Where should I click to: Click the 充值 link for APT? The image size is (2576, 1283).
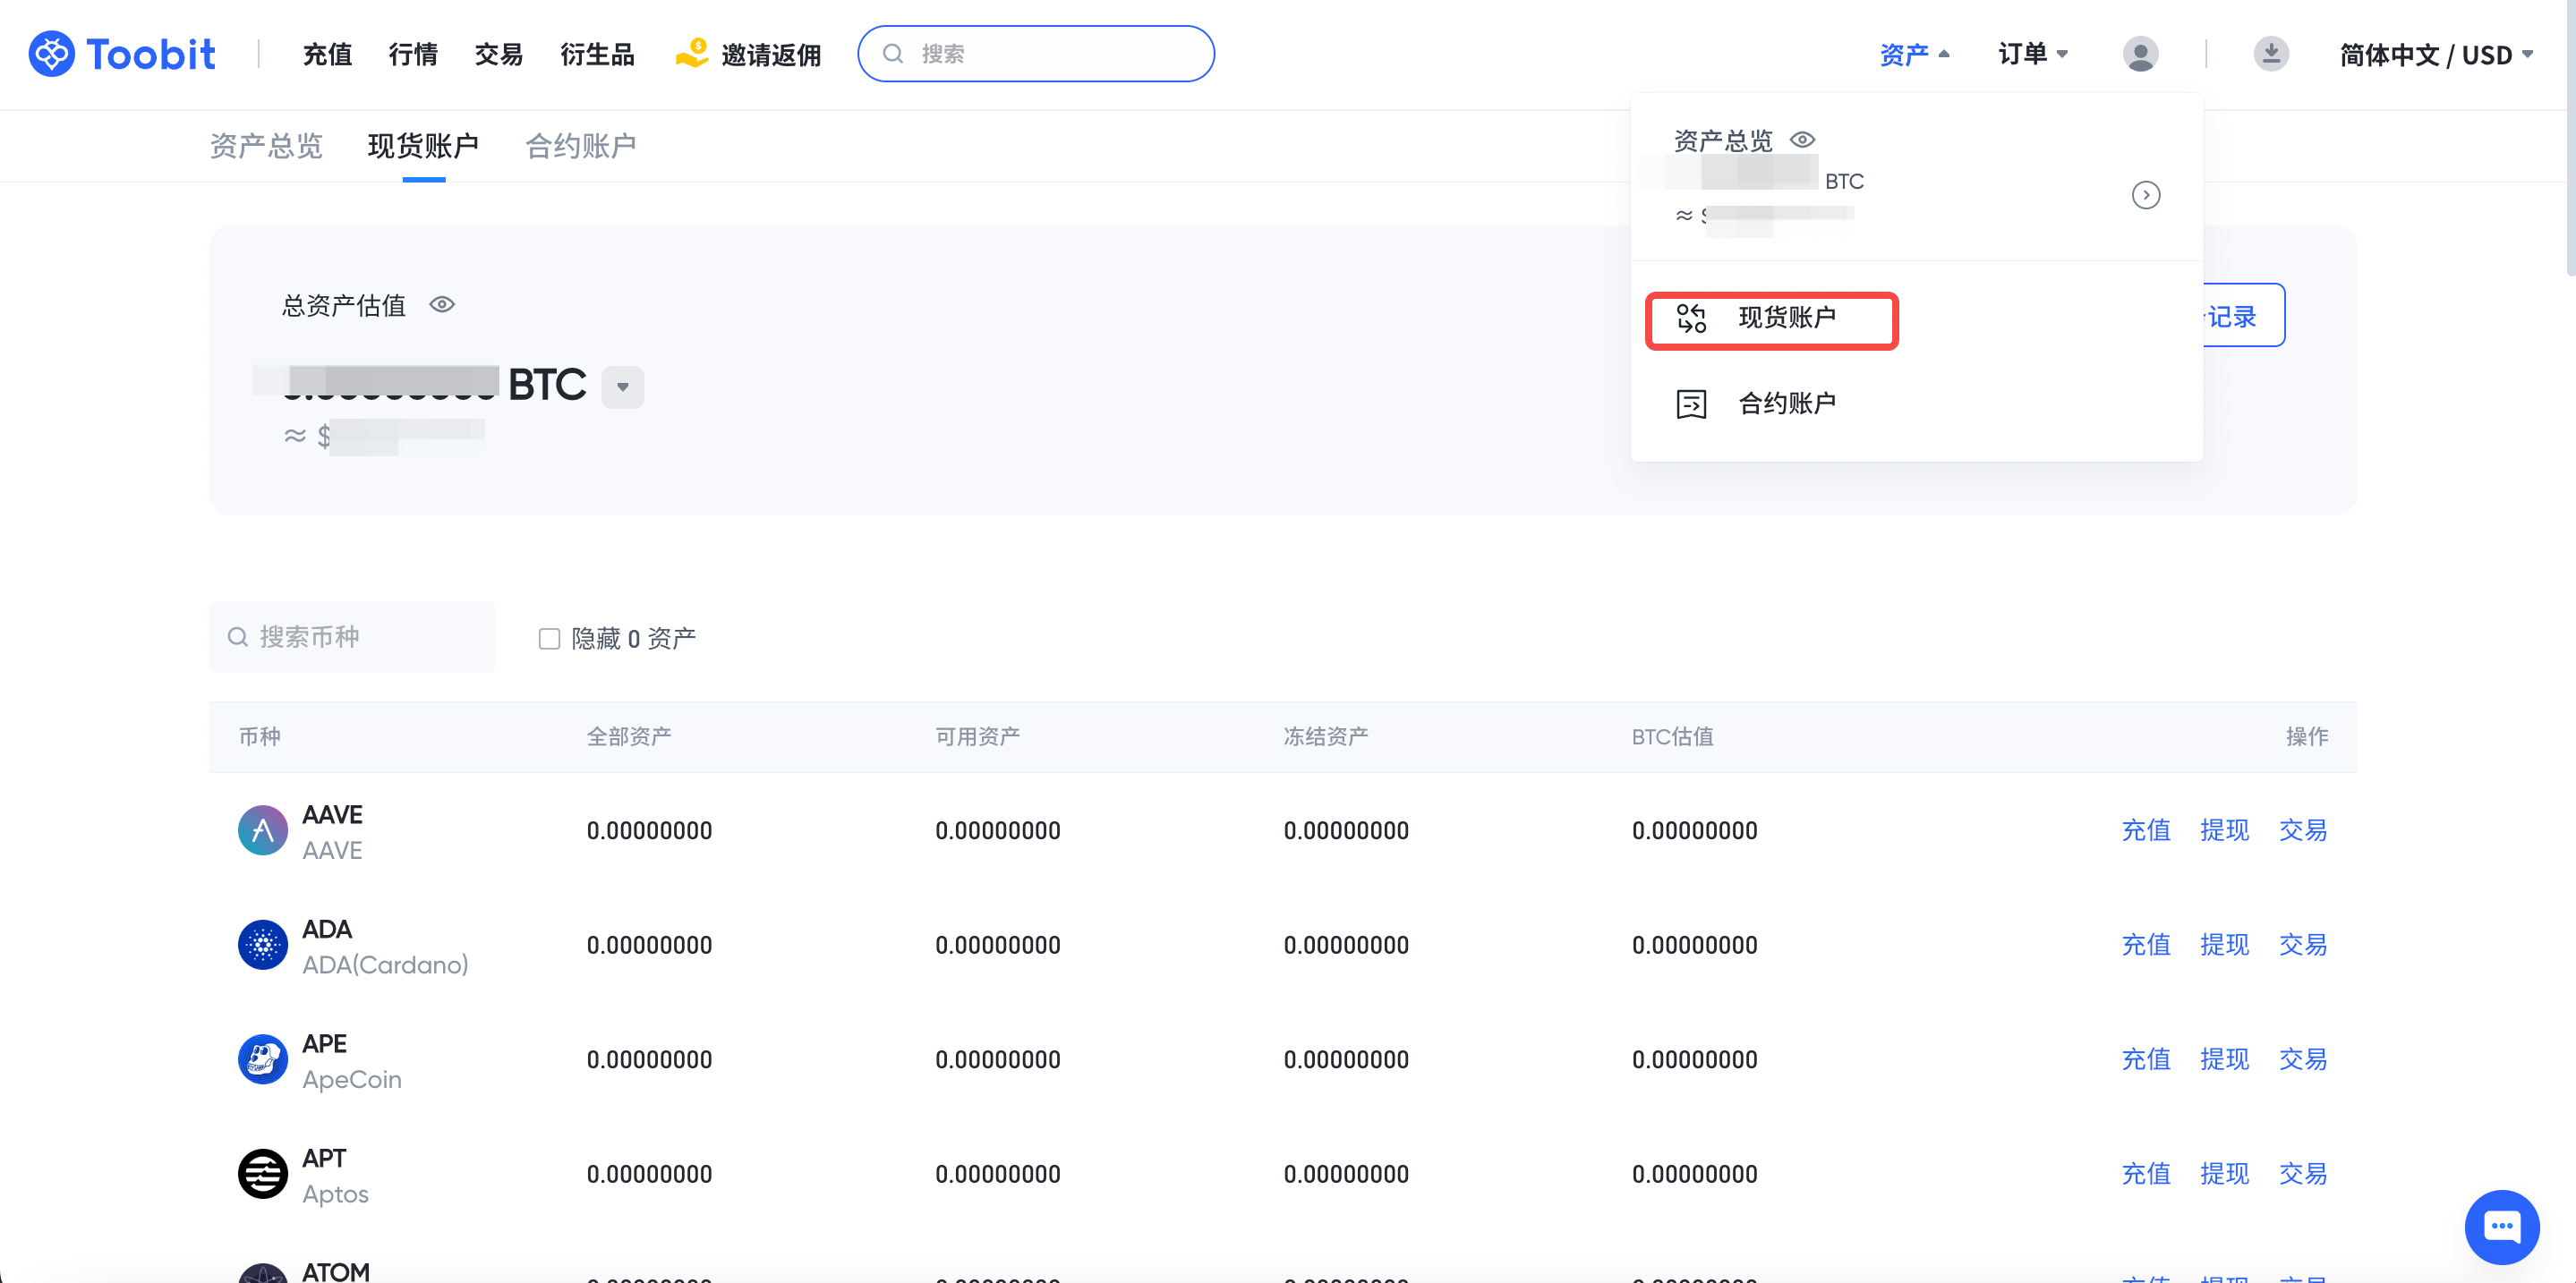click(x=2145, y=1174)
